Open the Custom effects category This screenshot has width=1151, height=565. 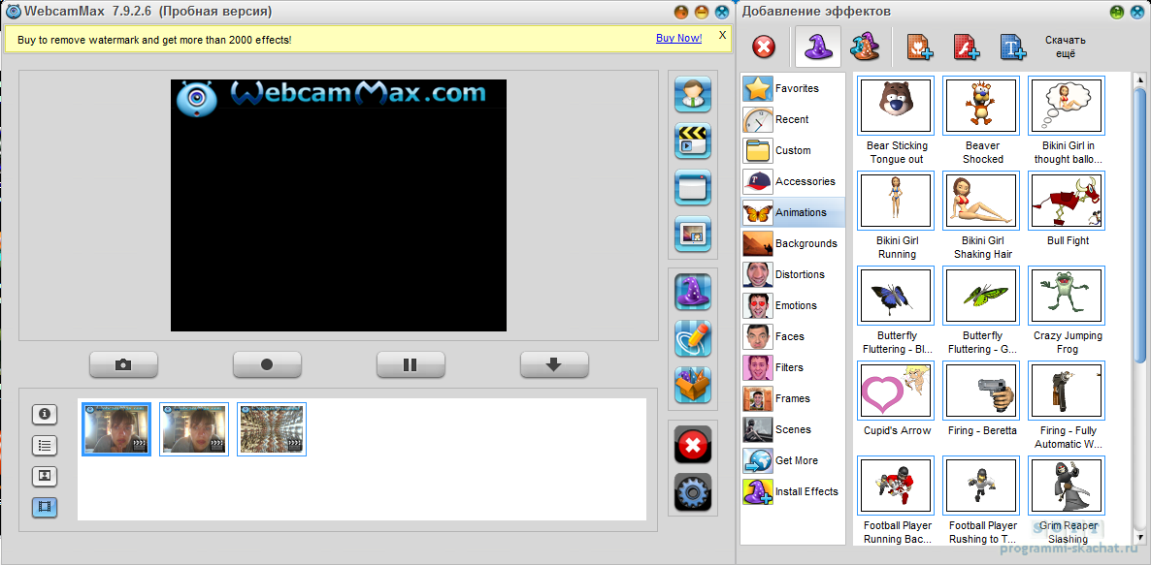(x=793, y=150)
